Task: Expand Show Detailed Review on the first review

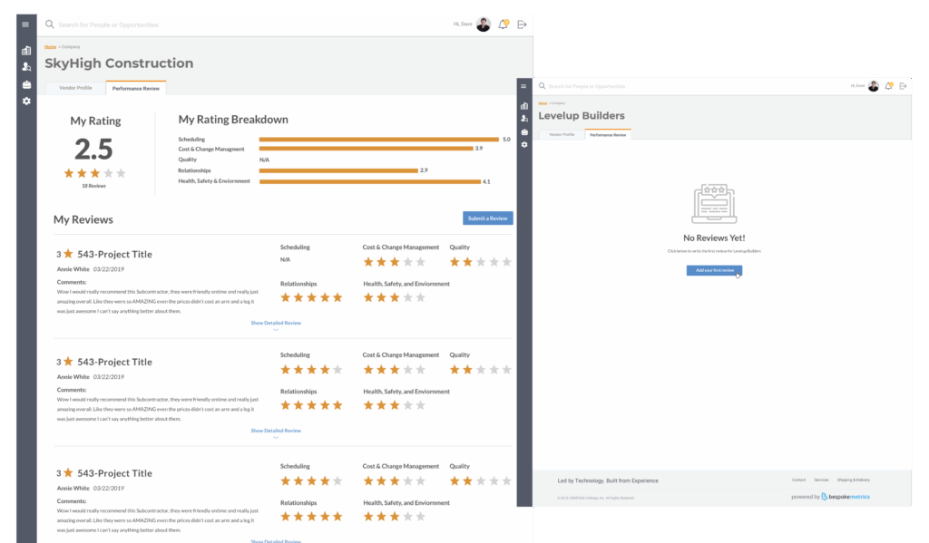Action: click(x=276, y=323)
